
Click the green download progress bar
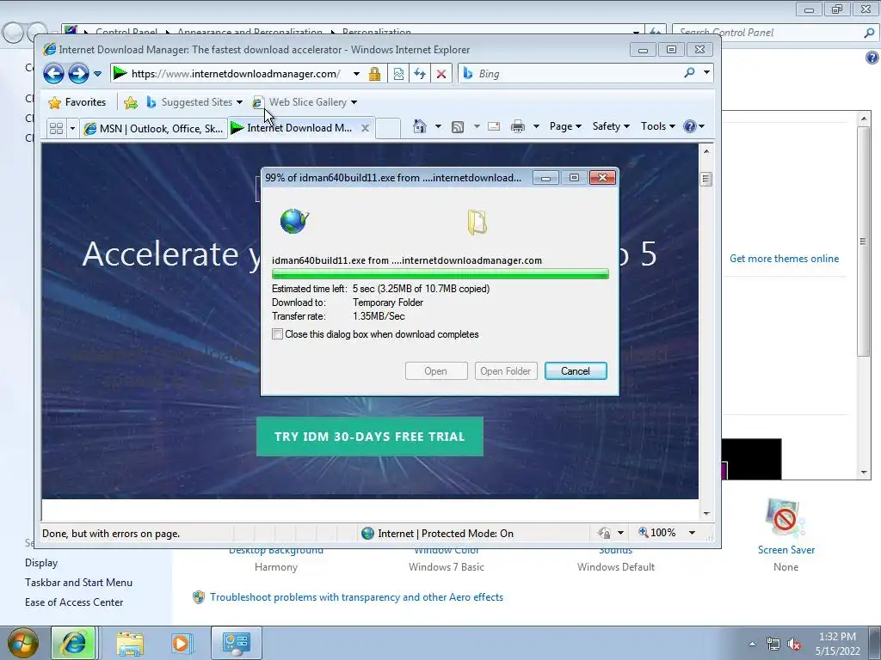[x=440, y=274]
